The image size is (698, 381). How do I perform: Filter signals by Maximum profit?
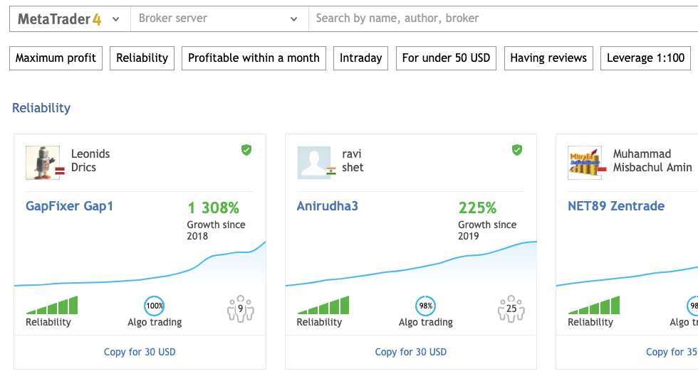click(x=56, y=58)
